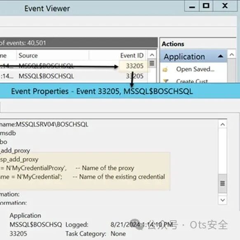Click the sp_add_proxy statement line

click(x=19, y=159)
